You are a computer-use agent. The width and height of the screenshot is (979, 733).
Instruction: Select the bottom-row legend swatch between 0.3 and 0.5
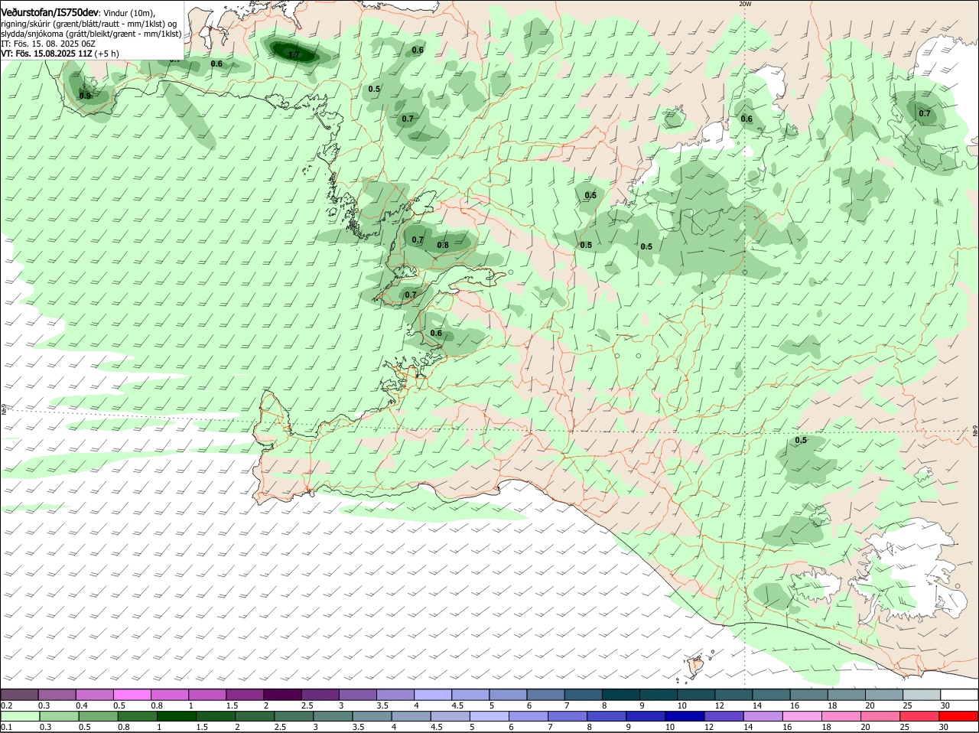[x=59, y=716]
